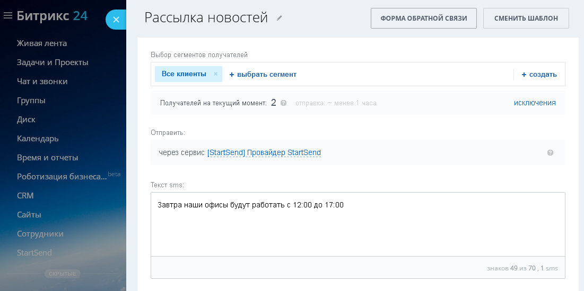Click the hamburger menu icon beside Битрикс 24

coord(8,16)
